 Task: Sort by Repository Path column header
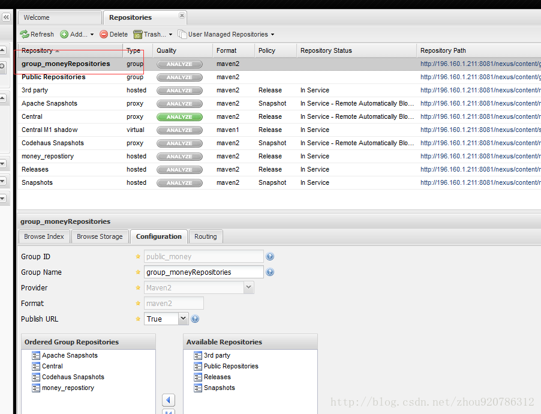tap(479, 50)
